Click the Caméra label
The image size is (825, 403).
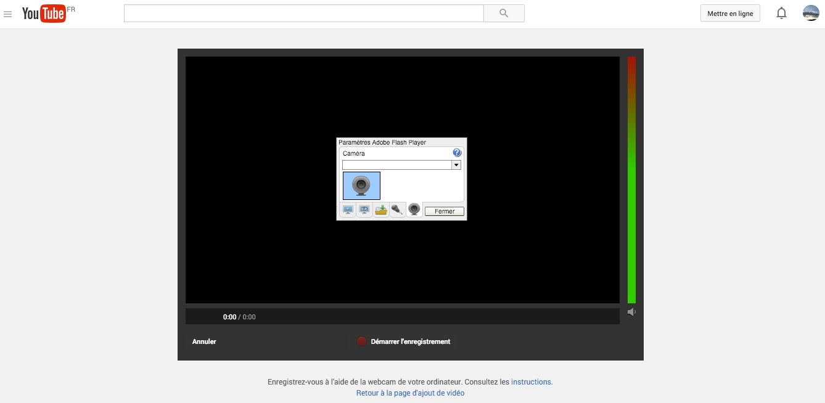click(354, 153)
